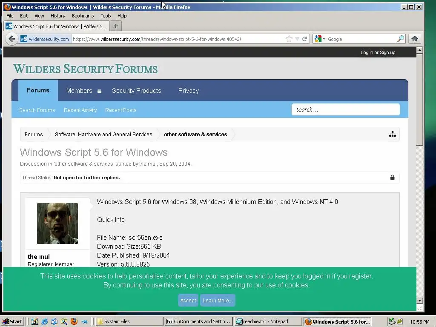Click the Search Forums link

coord(37,110)
